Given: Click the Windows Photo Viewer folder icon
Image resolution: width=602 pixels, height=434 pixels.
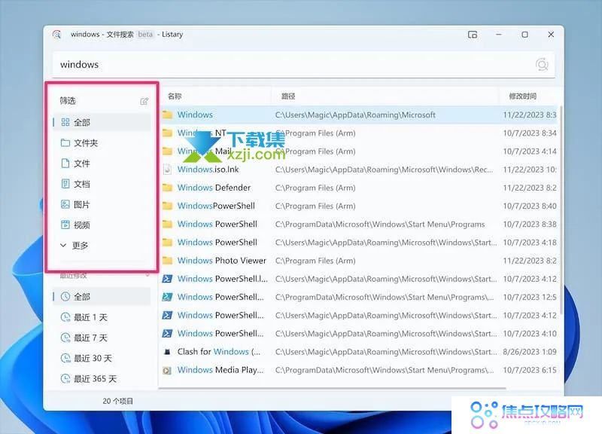Looking at the screenshot, I should tap(167, 261).
